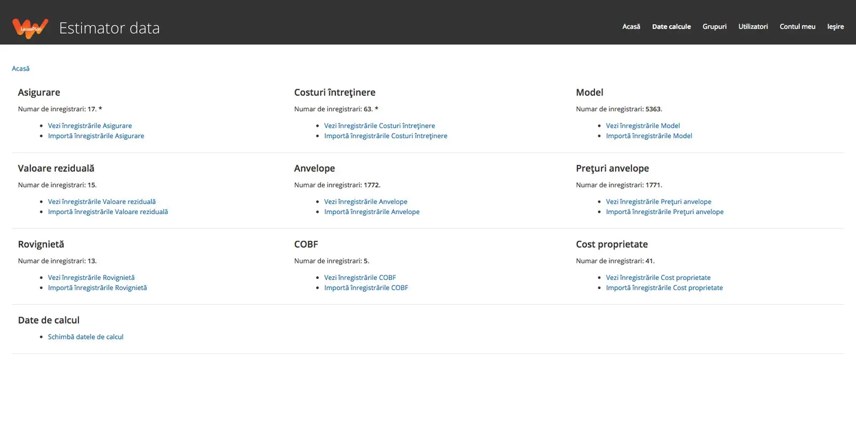The width and height of the screenshot is (856, 448).
Task: Import Preţuri anvelope records link
Action: (664, 212)
